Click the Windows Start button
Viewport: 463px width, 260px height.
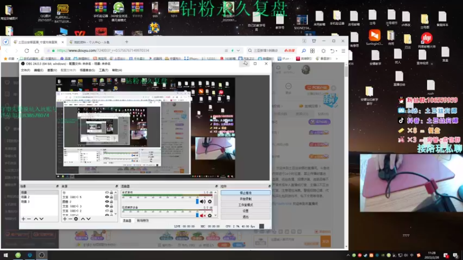pyautogui.click(x=6, y=255)
